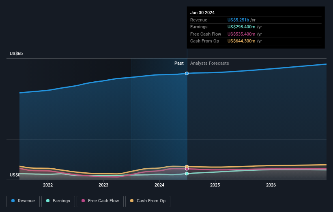
Task: Toggle the Revenue legend button
Action: click(x=23, y=201)
